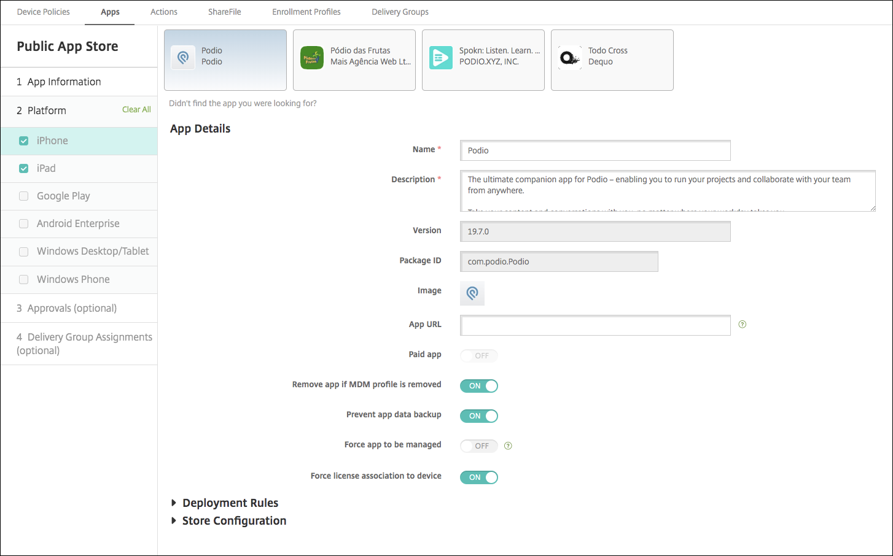This screenshot has width=893, height=556.
Task: Uncheck the iPad platform checkbox
Action: [x=24, y=169]
